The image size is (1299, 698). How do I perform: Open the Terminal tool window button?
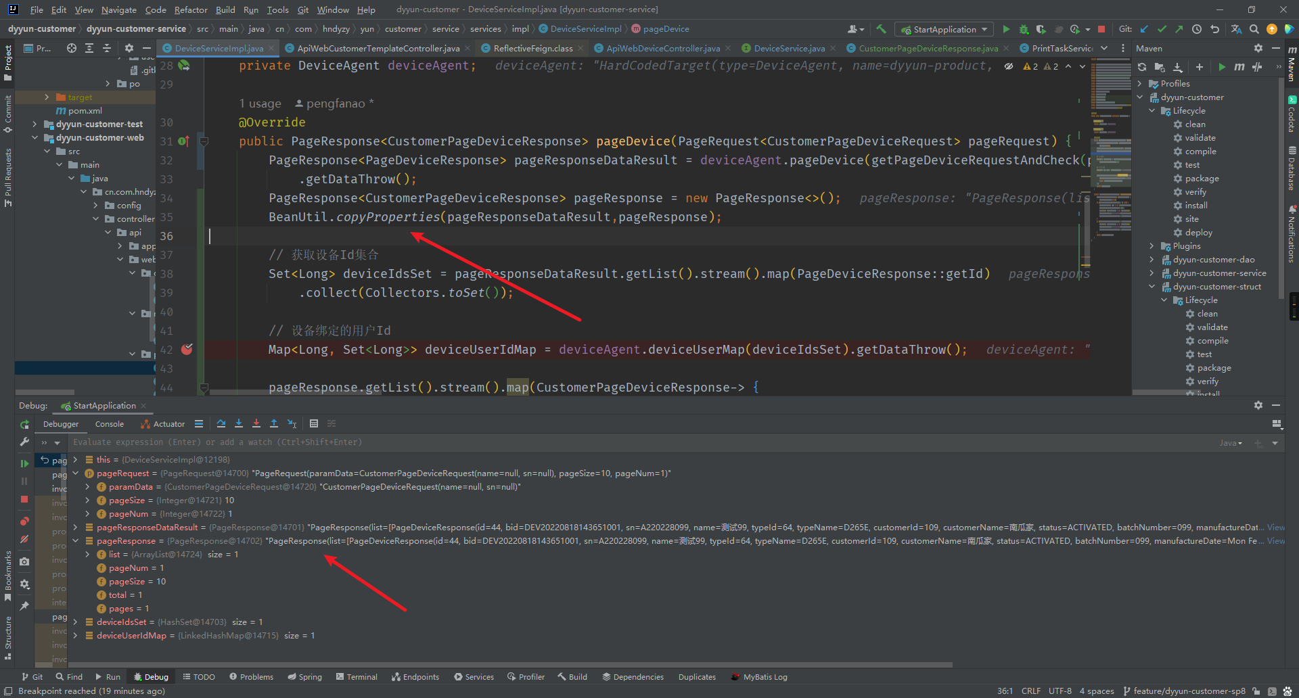coord(357,676)
